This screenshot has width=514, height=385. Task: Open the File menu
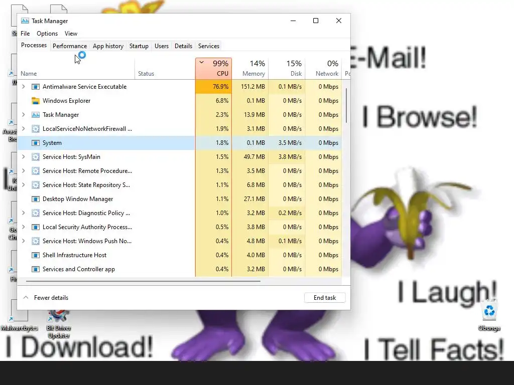25,34
